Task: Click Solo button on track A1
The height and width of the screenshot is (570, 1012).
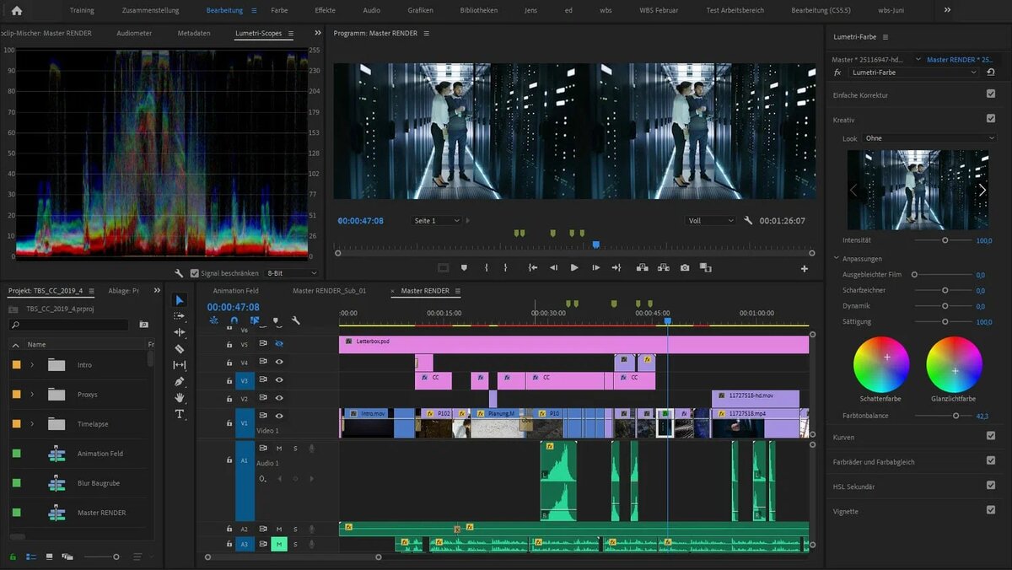Action: 295,448
